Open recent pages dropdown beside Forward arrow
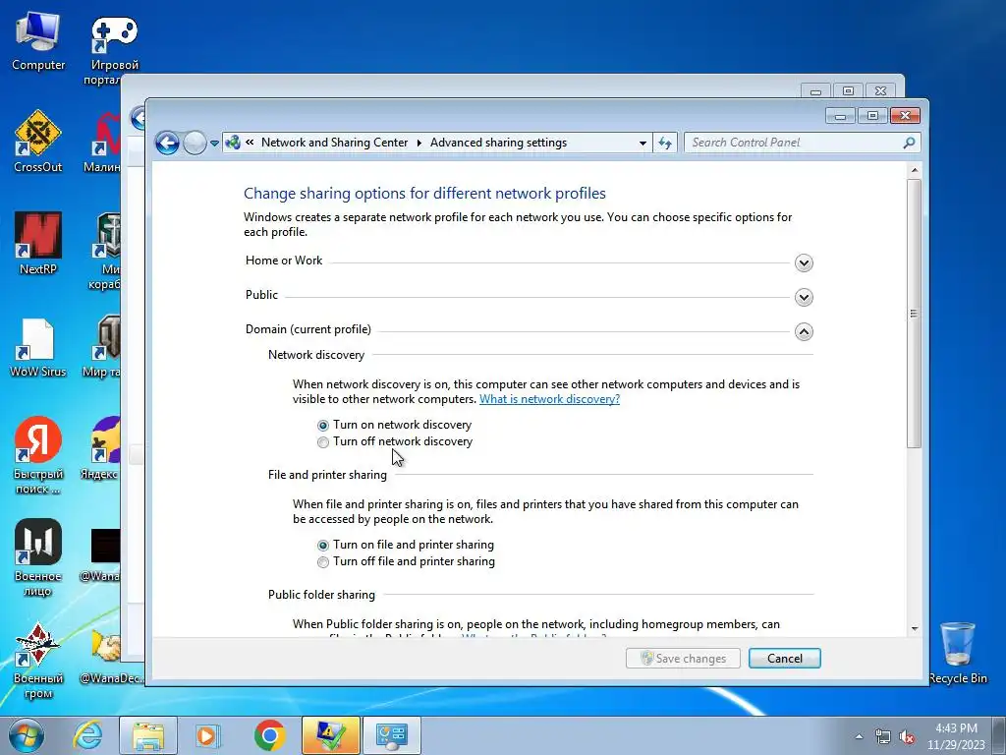The width and height of the screenshot is (1006, 755). tap(214, 144)
